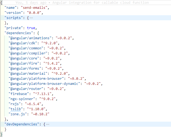171x139 pixels.
Task: Select the "send-emails" value
Action: pos(34,8)
